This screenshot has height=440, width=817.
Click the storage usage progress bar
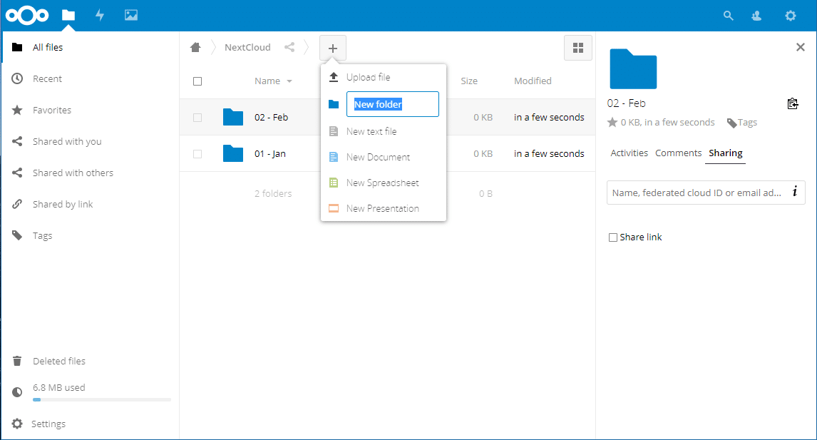pyautogui.click(x=102, y=400)
